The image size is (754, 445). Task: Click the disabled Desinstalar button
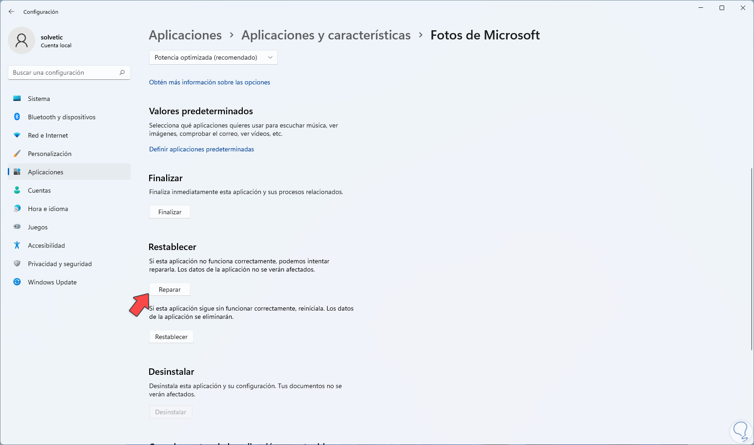point(171,412)
